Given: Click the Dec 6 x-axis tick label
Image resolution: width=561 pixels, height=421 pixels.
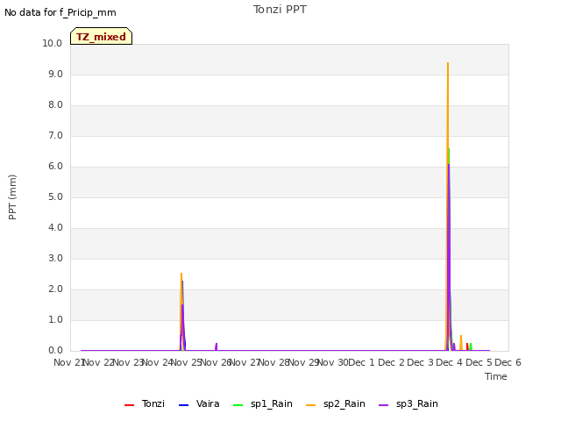Looking at the screenshot, I should [x=508, y=362].
